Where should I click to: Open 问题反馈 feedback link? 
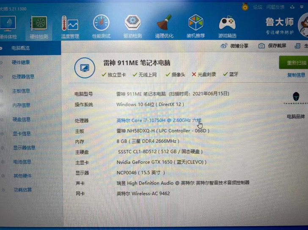pos(275,7)
